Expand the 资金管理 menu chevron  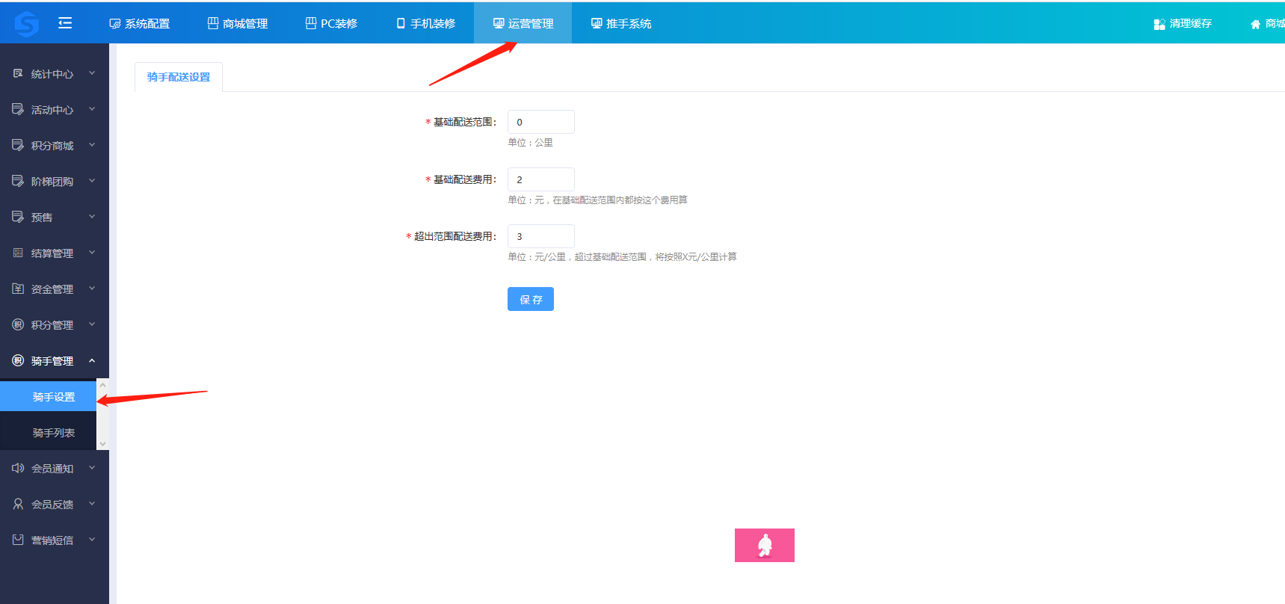tap(92, 289)
